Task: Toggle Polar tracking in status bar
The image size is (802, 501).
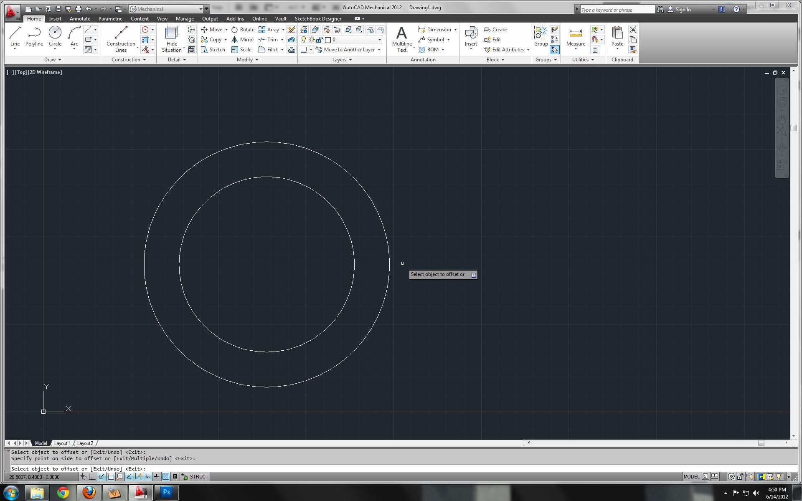Action: coord(102,476)
